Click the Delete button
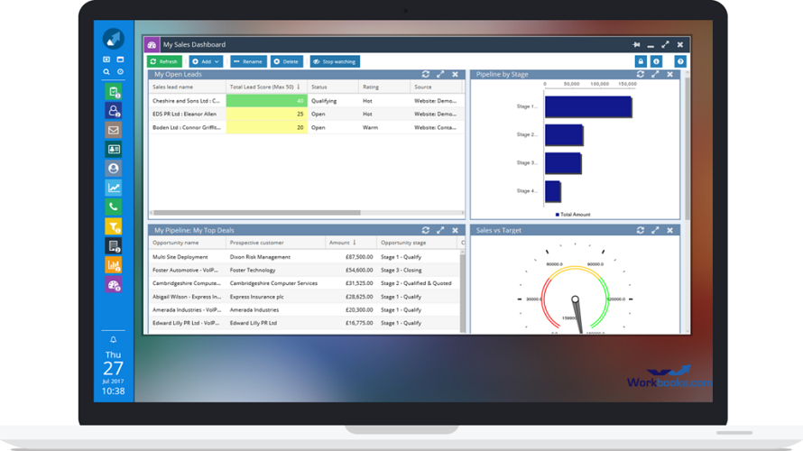This screenshot has height=451, width=803. pyautogui.click(x=287, y=61)
